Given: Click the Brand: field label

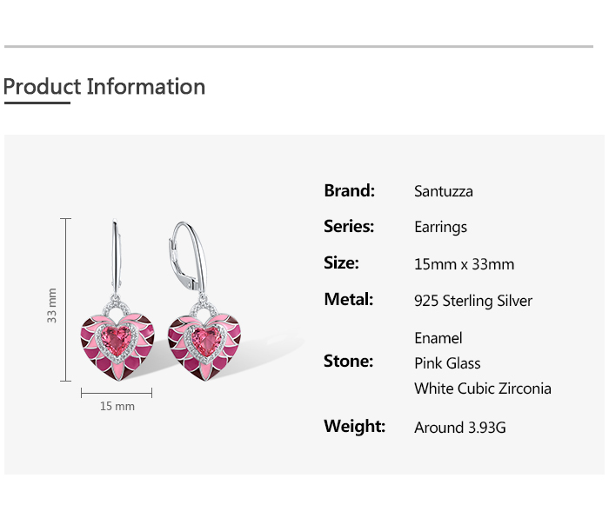Looking at the screenshot, I should (x=349, y=190).
